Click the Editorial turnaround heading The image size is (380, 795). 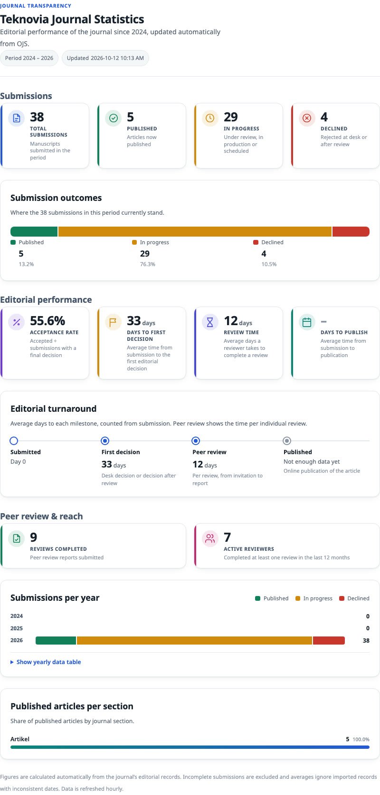[53, 409]
